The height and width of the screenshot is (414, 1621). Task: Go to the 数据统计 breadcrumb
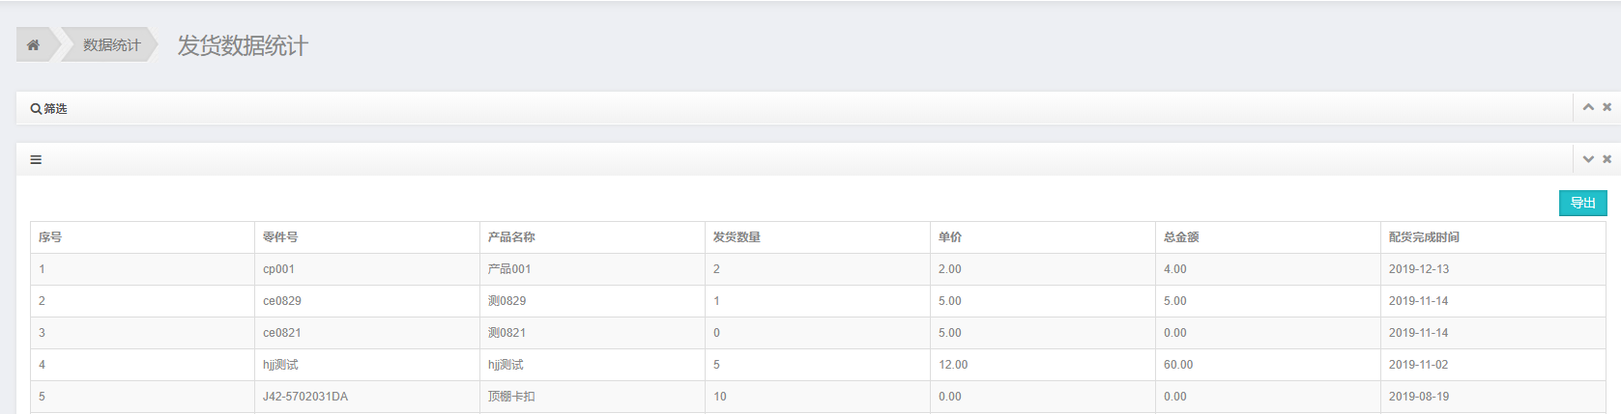(111, 45)
